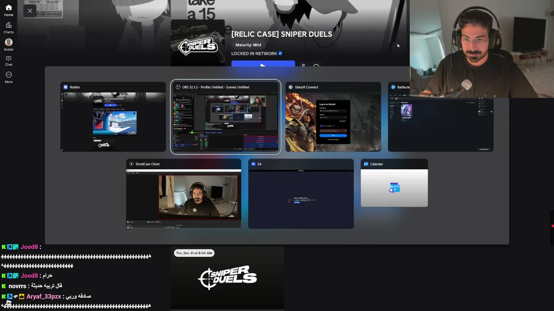The height and width of the screenshot is (311, 554).
Task: Switch to the Roblox window preview
Action: click(x=113, y=117)
